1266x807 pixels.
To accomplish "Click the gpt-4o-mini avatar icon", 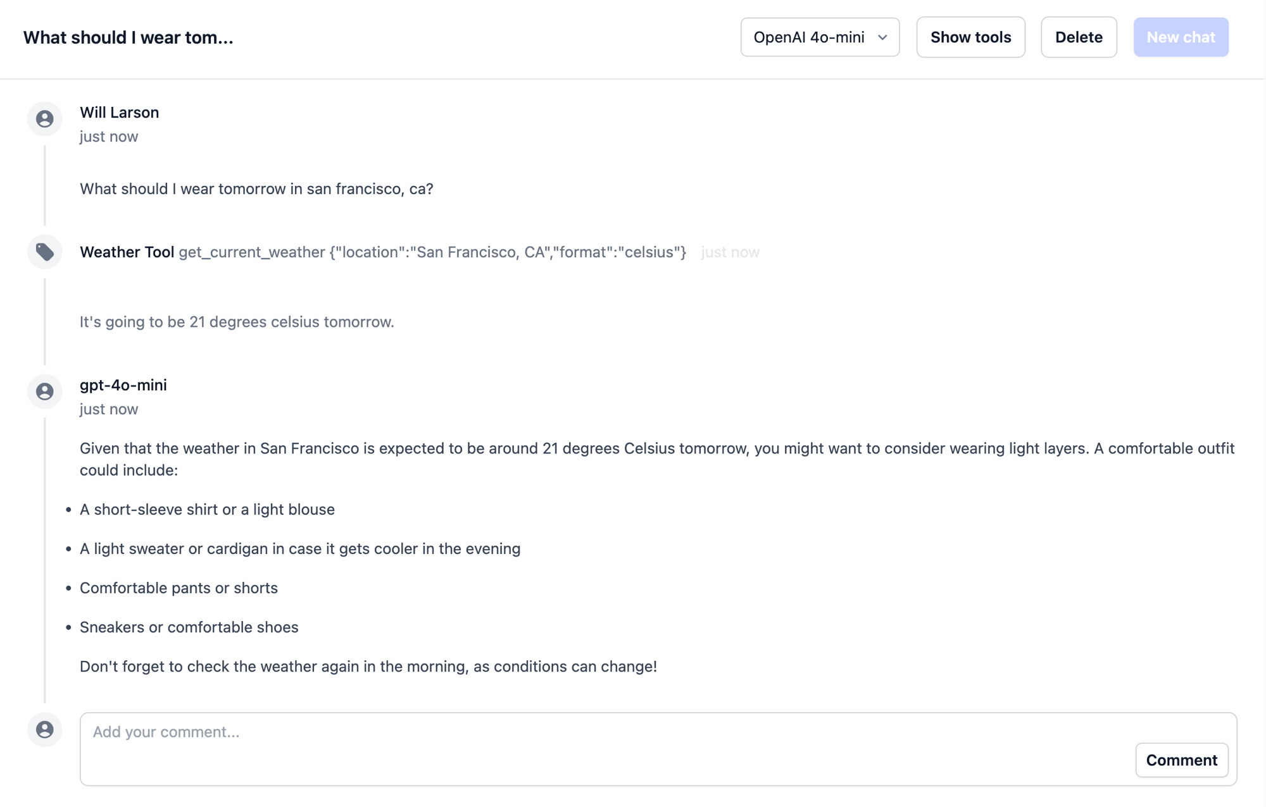I will tap(44, 391).
